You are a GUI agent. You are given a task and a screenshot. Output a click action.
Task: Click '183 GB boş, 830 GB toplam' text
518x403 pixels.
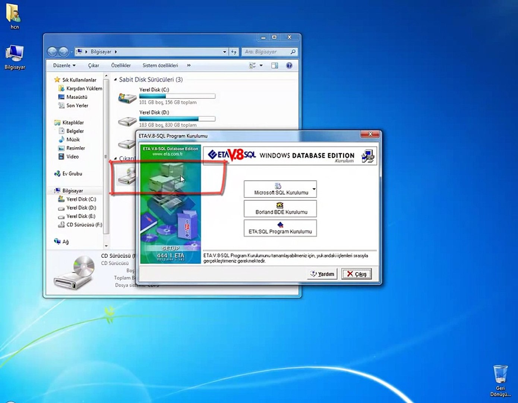(x=168, y=125)
